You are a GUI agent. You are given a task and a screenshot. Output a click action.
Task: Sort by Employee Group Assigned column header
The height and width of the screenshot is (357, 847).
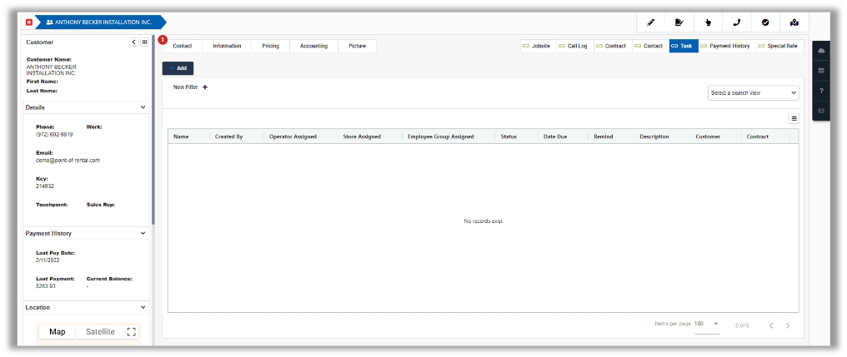pyautogui.click(x=441, y=137)
